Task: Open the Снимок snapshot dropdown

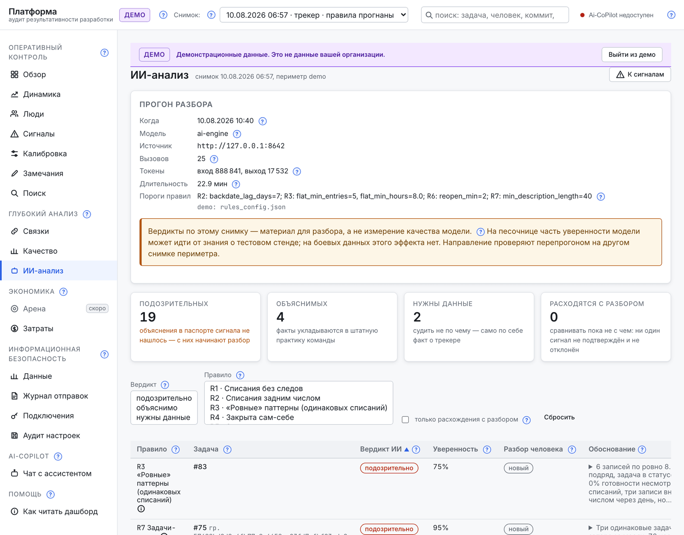Action: point(314,15)
